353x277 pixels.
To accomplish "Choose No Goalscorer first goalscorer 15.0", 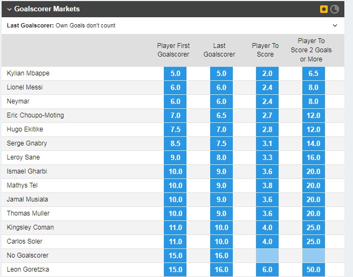I will click(x=175, y=256).
